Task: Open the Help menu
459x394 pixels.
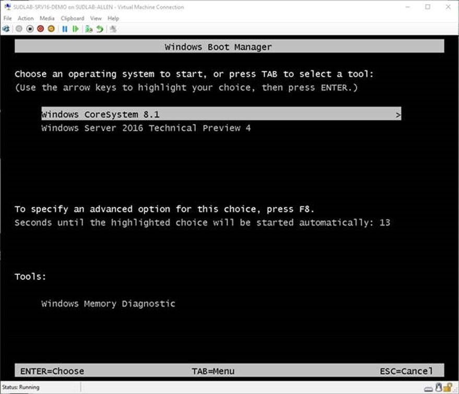Action: tap(113, 18)
